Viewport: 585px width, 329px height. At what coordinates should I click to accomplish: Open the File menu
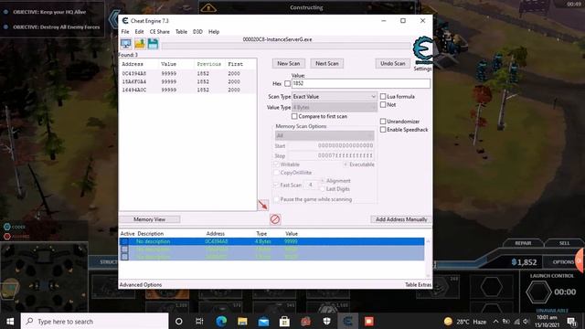pyautogui.click(x=125, y=32)
